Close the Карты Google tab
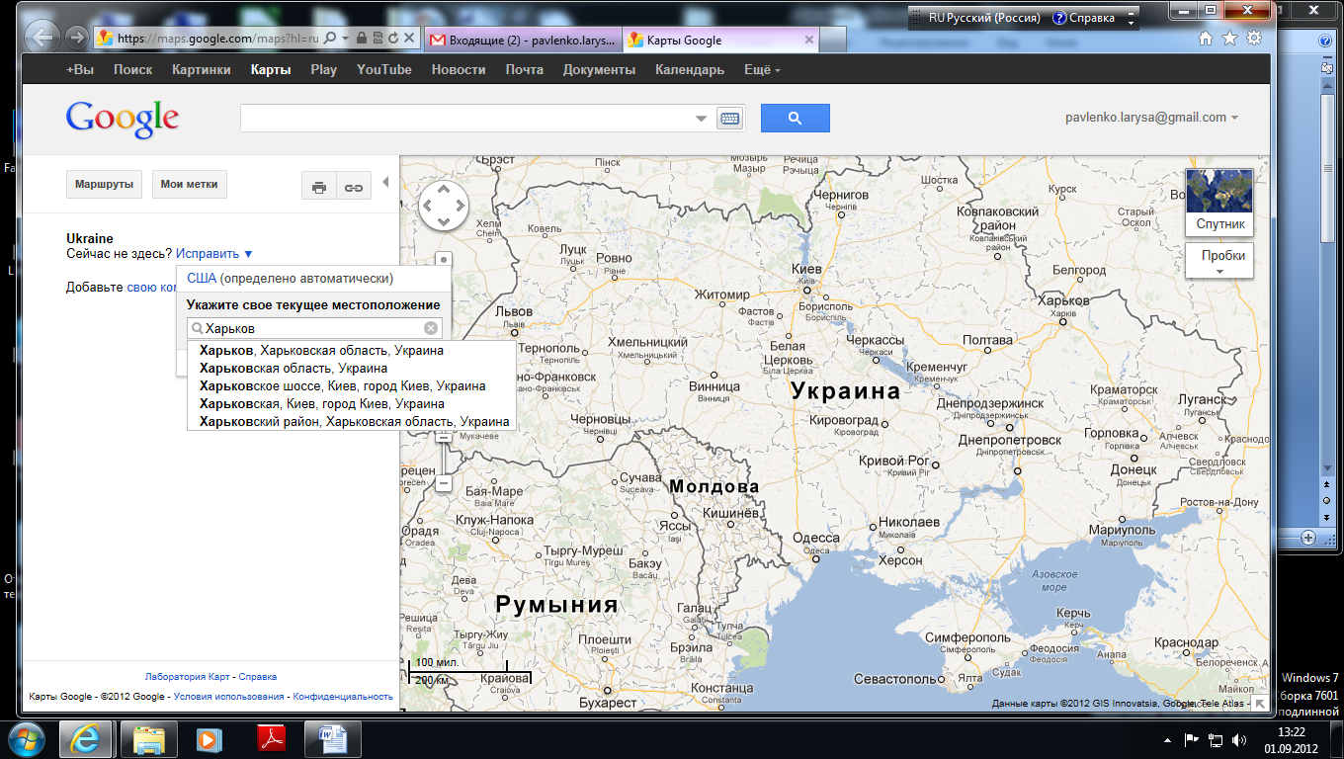This screenshot has width=1344, height=759. pos(809,41)
